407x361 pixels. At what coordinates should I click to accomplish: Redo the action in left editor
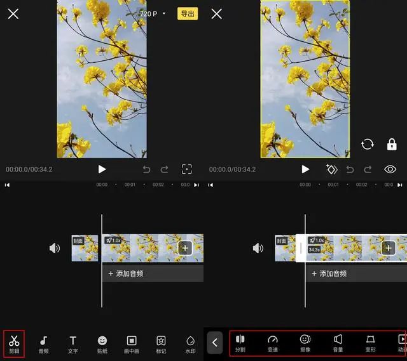click(x=164, y=169)
